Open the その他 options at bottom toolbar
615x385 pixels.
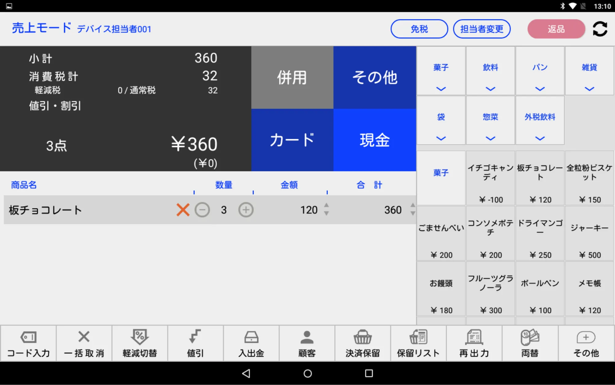(x=586, y=337)
